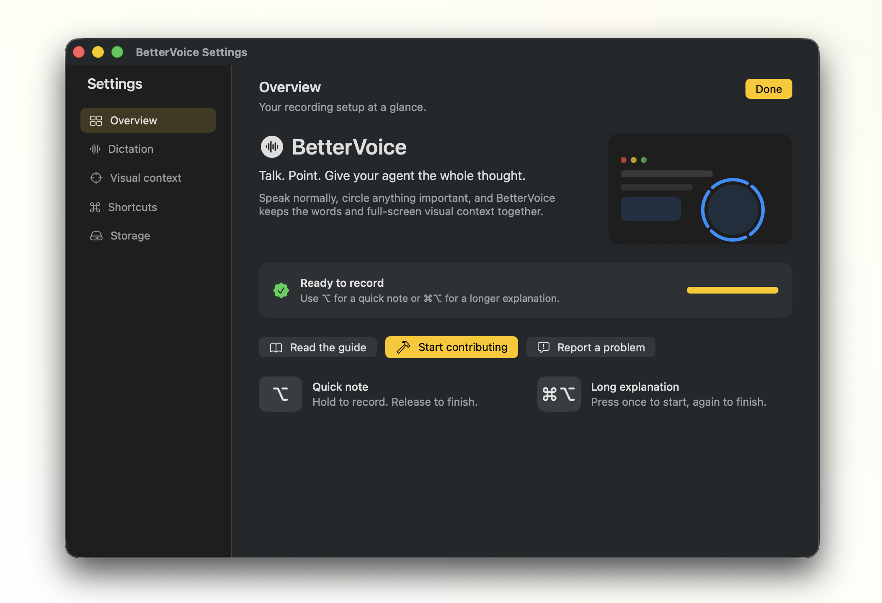Click the Shortcuts command-key icon
Screen dimensions: 882x603
coord(95,207)
